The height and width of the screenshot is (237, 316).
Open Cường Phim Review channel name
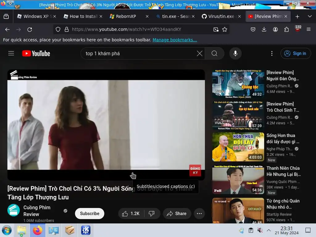37,211
